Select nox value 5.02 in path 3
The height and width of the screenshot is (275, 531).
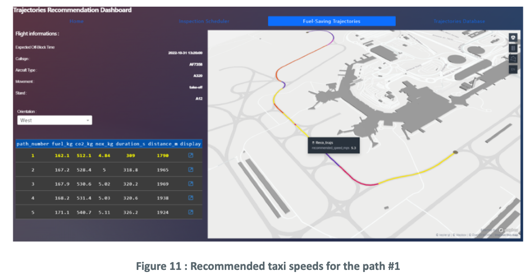[104, 184]
